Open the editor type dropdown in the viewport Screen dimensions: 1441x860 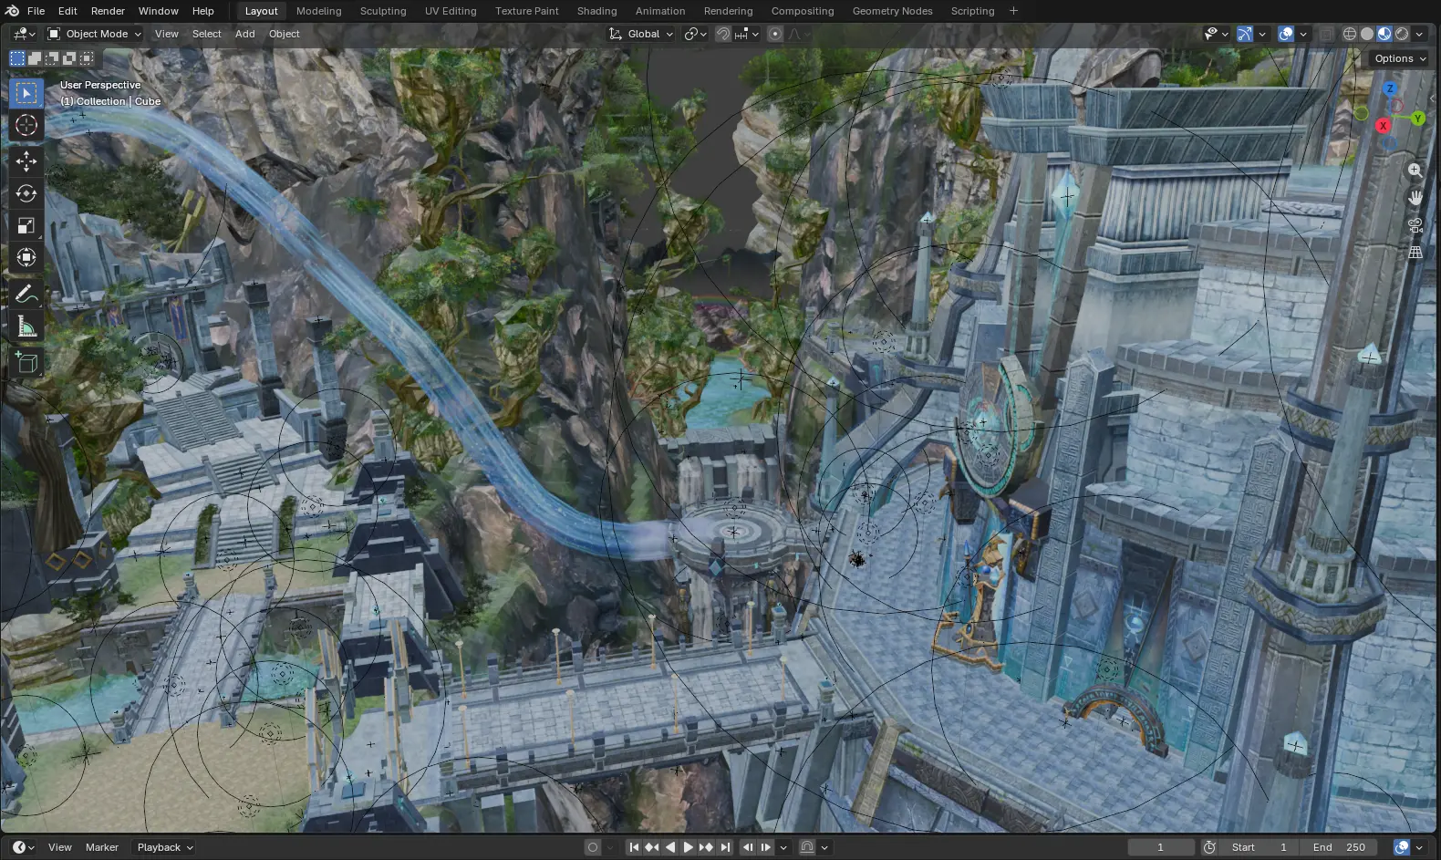24,34
